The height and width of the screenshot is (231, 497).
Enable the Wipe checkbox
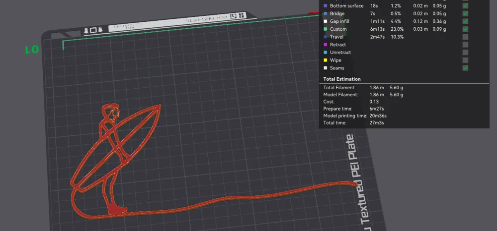pyautogui.click(x=465, y=60)
